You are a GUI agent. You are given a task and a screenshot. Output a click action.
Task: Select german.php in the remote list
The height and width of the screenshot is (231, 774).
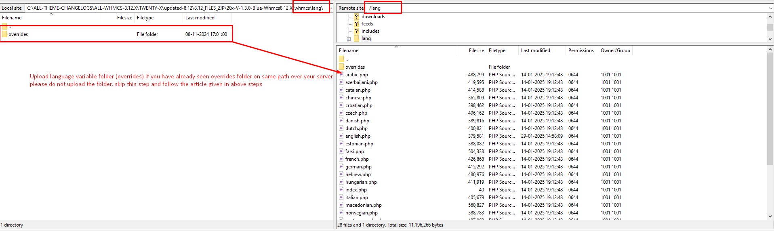[358, 167]
